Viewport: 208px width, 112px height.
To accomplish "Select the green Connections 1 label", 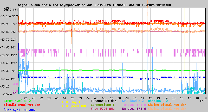I will point(102,105).
